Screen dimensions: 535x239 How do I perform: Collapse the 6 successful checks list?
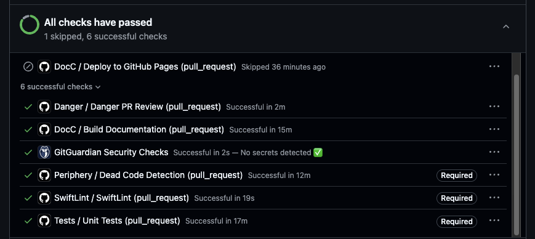tap(60, 87)
